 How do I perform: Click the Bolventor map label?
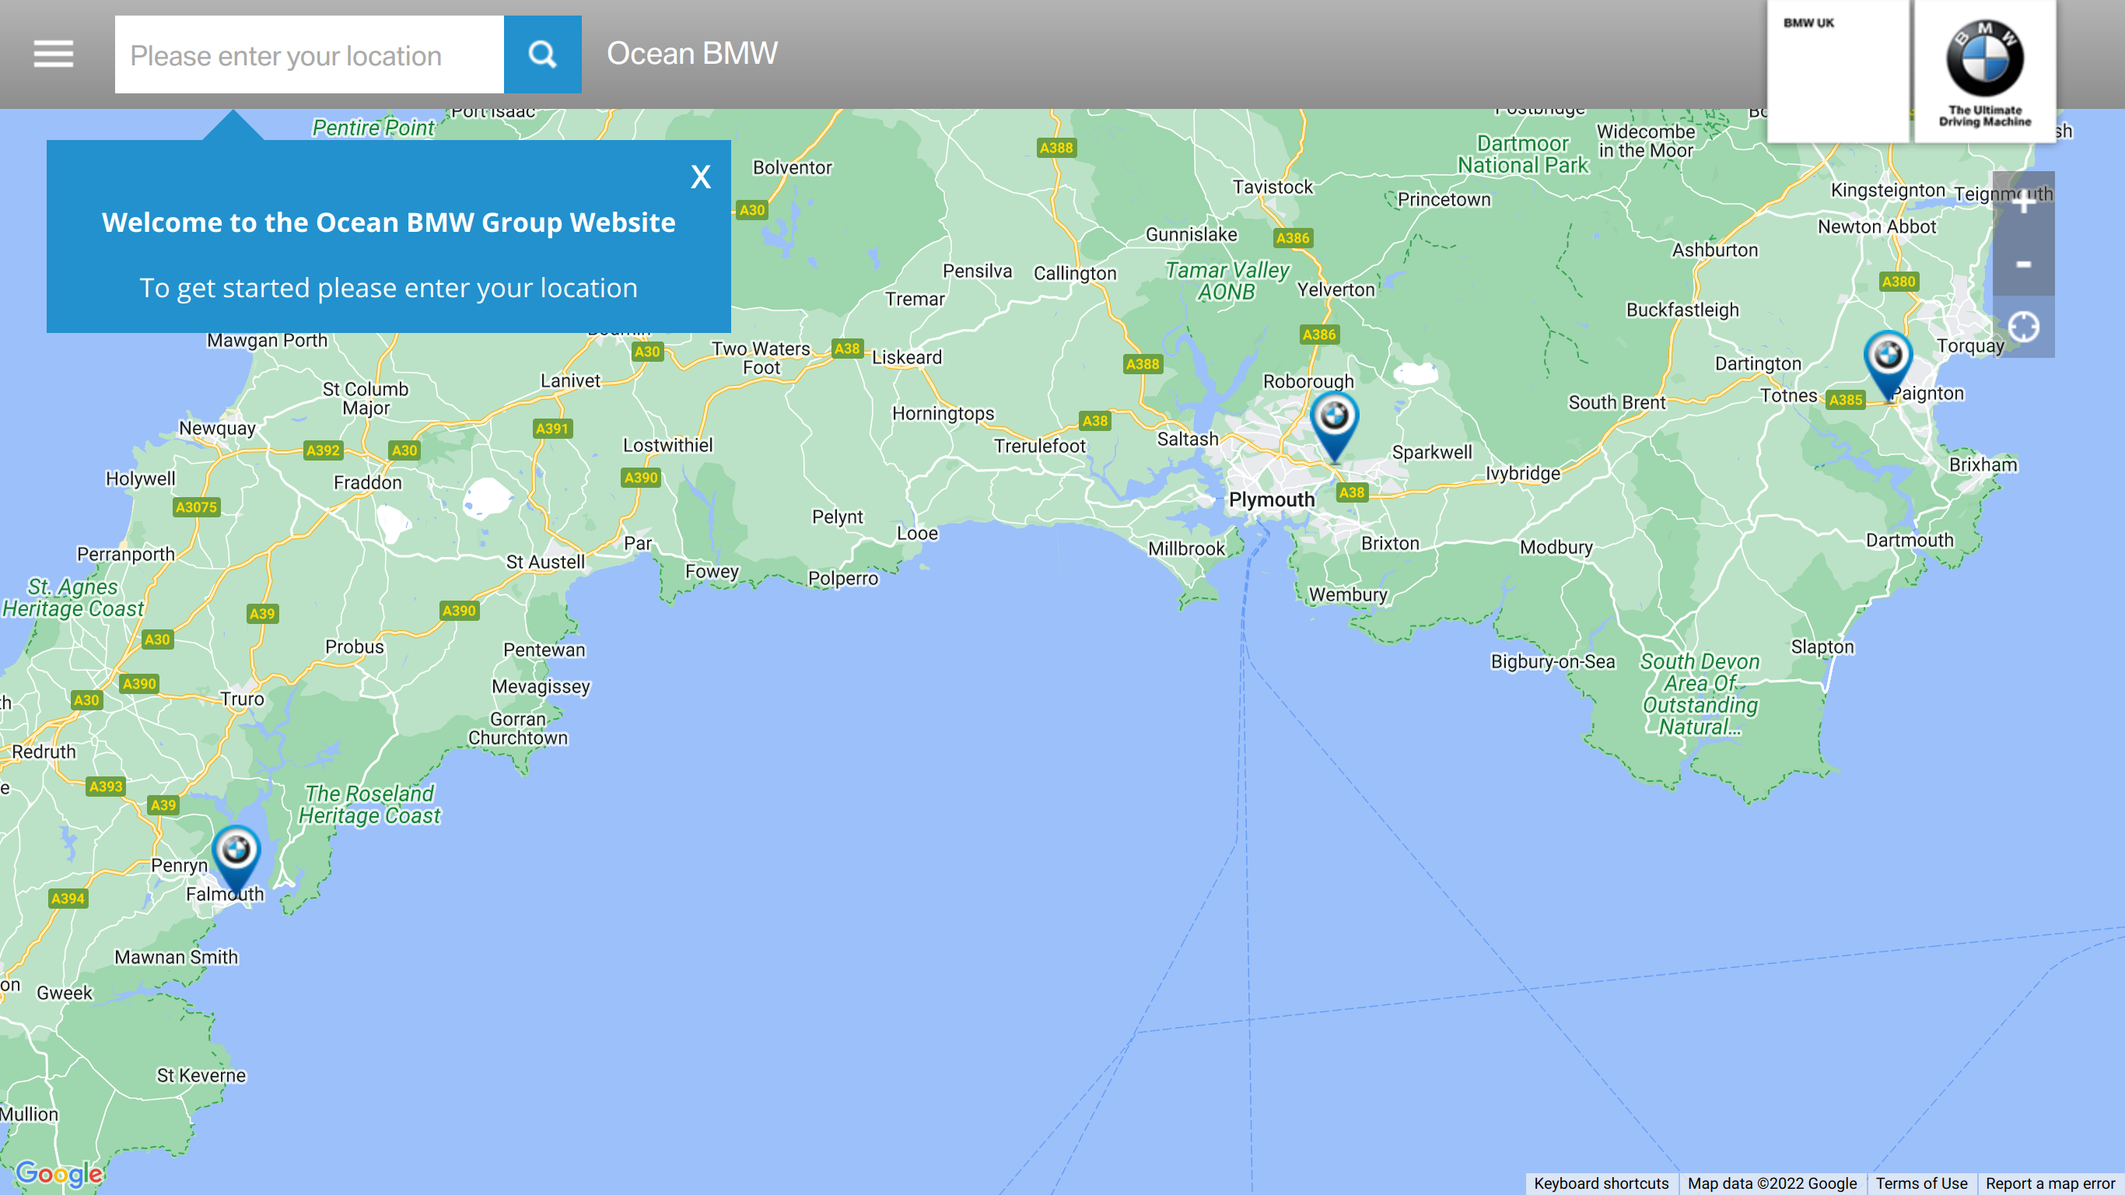click(792, 167)
